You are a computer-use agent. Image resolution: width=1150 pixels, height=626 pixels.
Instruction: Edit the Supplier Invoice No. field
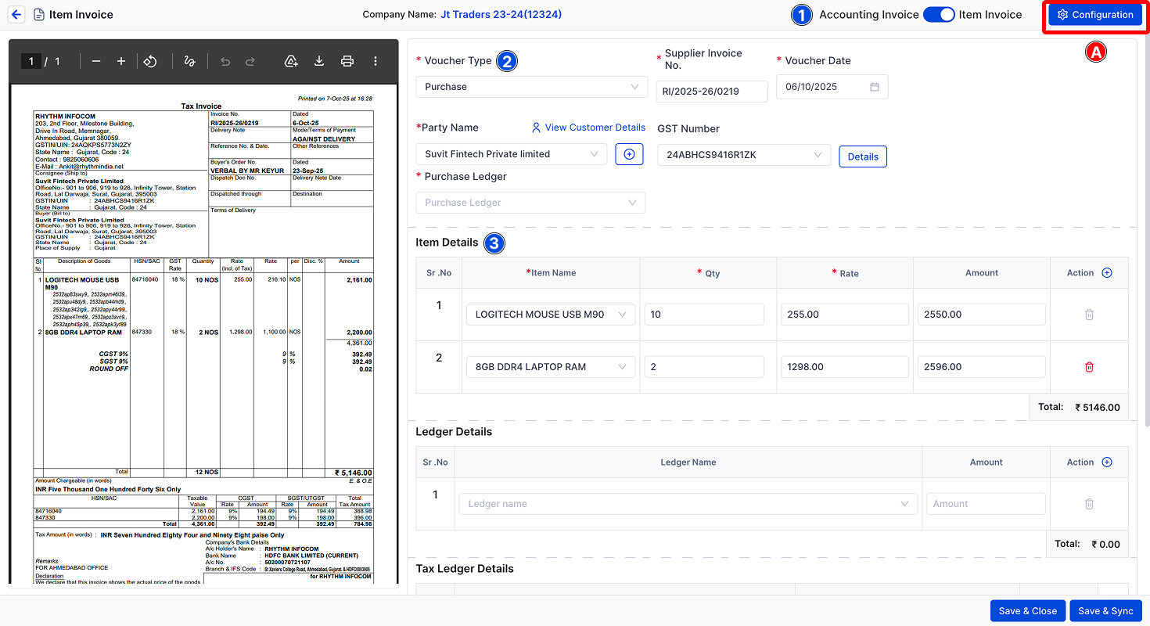click(x=712, y=92)
